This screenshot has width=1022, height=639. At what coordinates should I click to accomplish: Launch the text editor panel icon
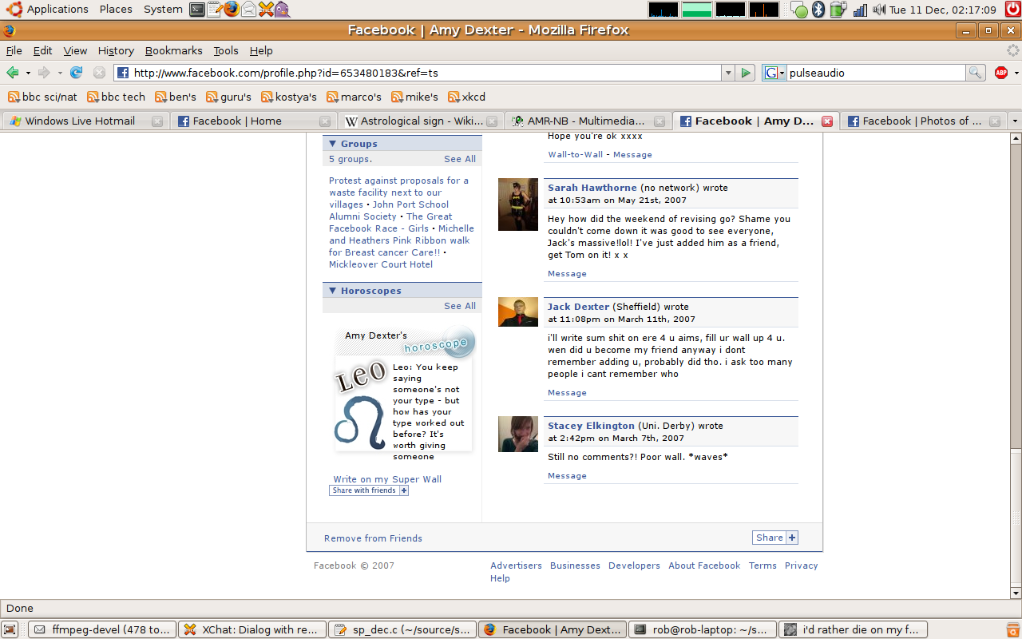coord(214,10)
